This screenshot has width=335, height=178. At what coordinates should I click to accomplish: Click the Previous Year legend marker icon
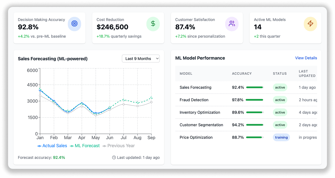pyautogui.click(x=104, y=146)
